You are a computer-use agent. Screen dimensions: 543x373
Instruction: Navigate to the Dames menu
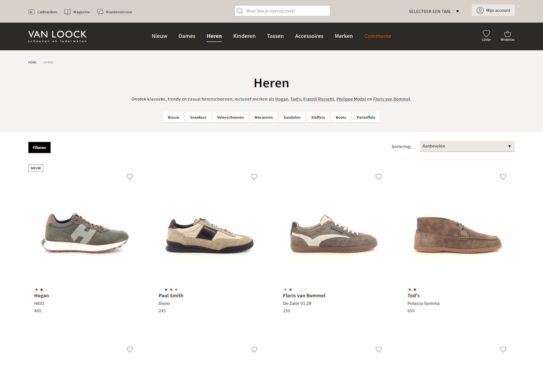[x=187, y=36]
